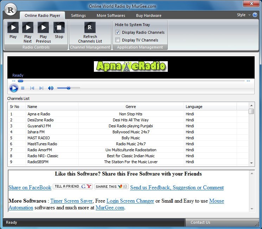
Task: Close the Online World Radio window
Action: 251,4
